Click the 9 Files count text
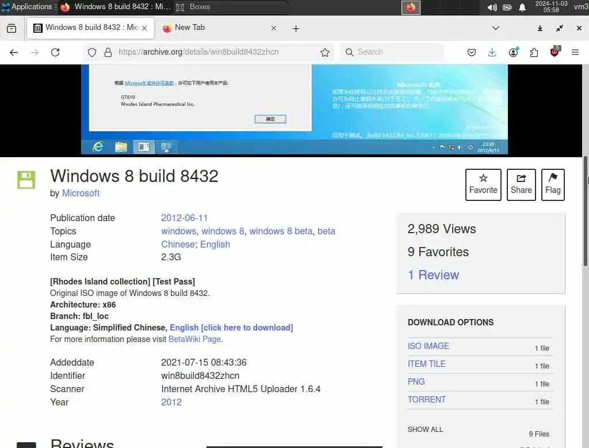Viewport: 589px width, 448px height. tap(538, 434)
